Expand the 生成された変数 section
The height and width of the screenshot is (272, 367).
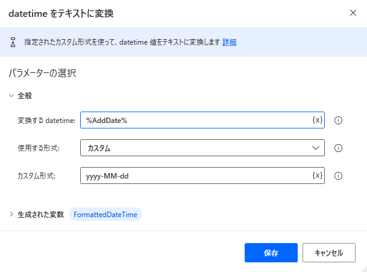(x=11, y=214)
